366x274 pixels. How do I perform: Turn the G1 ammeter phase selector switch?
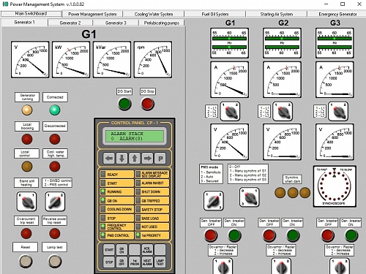230,111
